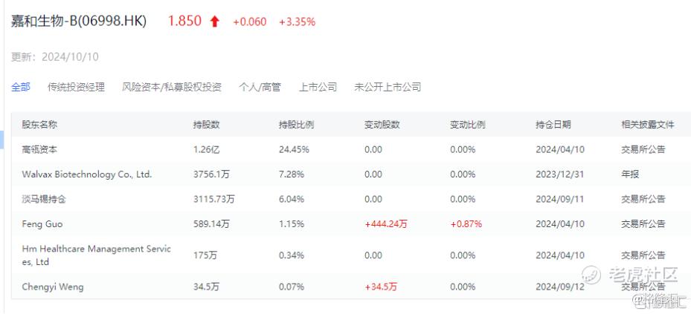Click ratio 7.28%
The height and width of the screenshot is (314, 691).
[x=292, y=174]
